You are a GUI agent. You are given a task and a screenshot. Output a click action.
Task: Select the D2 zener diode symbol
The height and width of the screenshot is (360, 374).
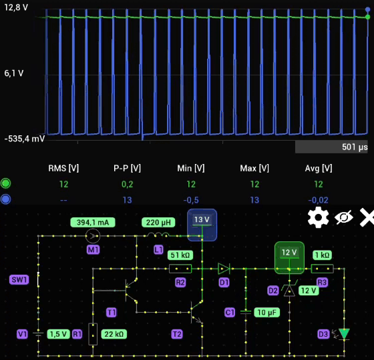click(x=289, y=289)
